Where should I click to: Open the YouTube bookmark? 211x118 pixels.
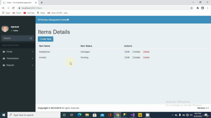tap(29, 13)
